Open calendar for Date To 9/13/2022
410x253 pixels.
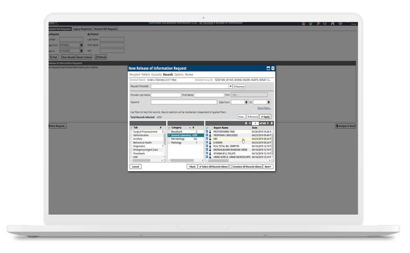pos(82,51)
